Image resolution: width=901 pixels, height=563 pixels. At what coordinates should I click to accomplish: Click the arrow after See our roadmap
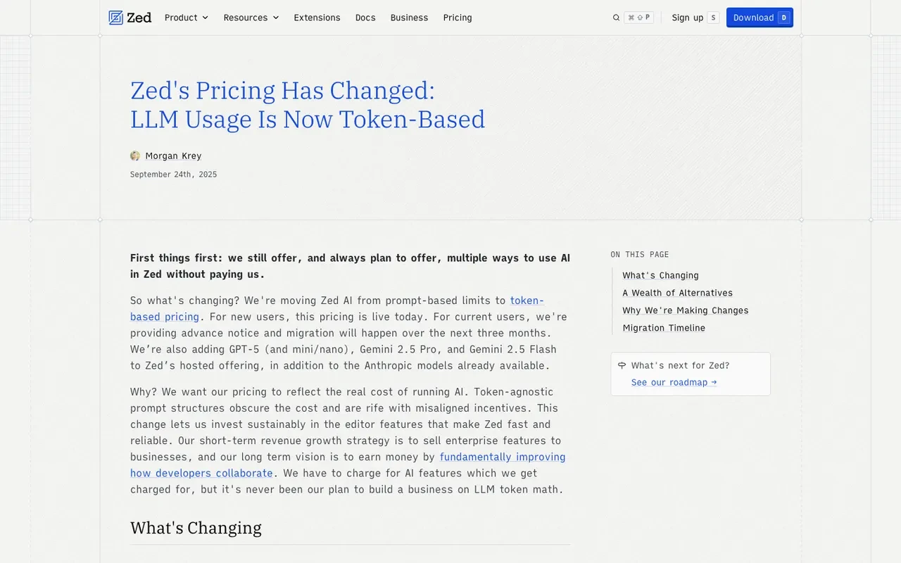(x=714, y=382)
